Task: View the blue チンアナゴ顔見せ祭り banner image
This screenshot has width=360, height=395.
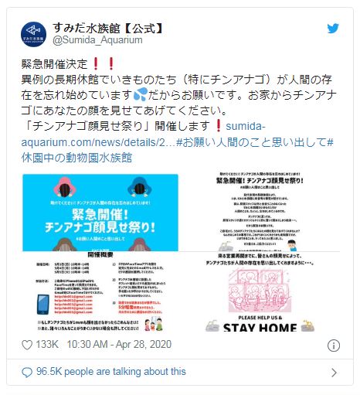Action: tap(100, 213)
